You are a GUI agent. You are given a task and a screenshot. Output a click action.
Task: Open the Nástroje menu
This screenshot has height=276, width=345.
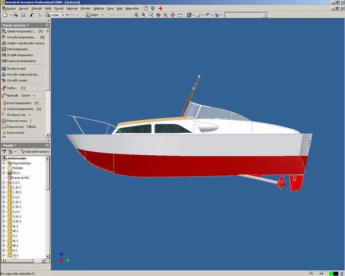[x=72, y=9]
